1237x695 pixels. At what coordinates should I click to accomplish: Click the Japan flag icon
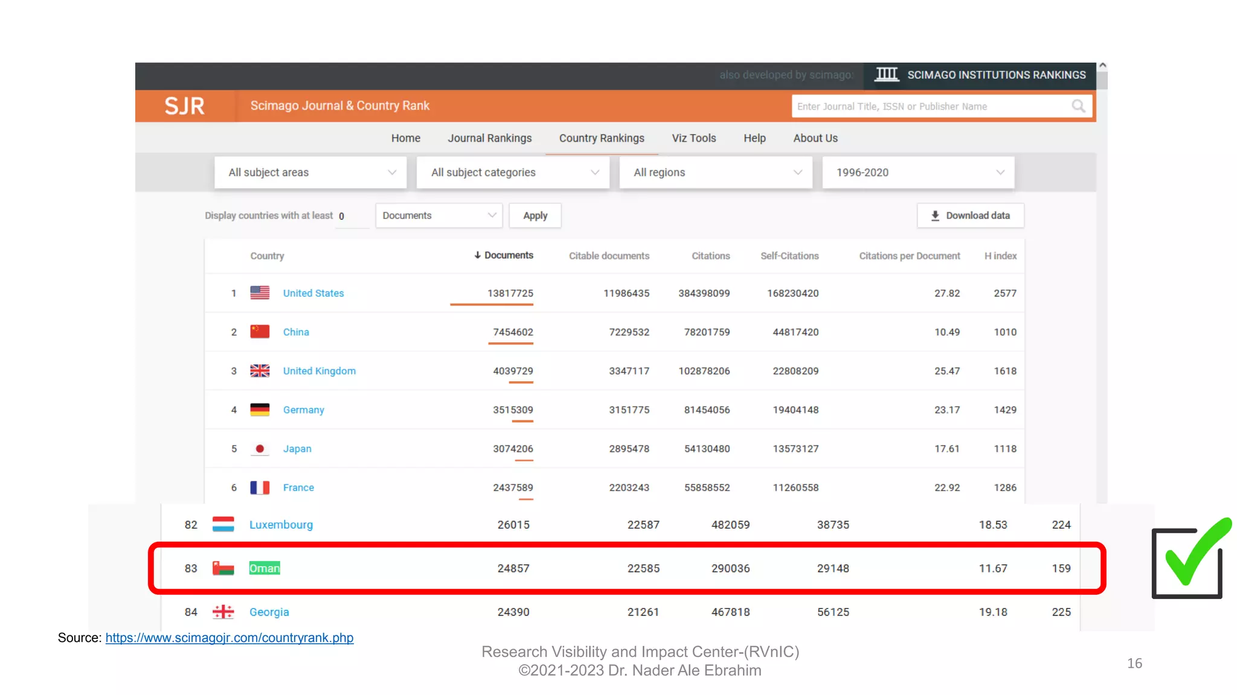(x=260, y=449)
